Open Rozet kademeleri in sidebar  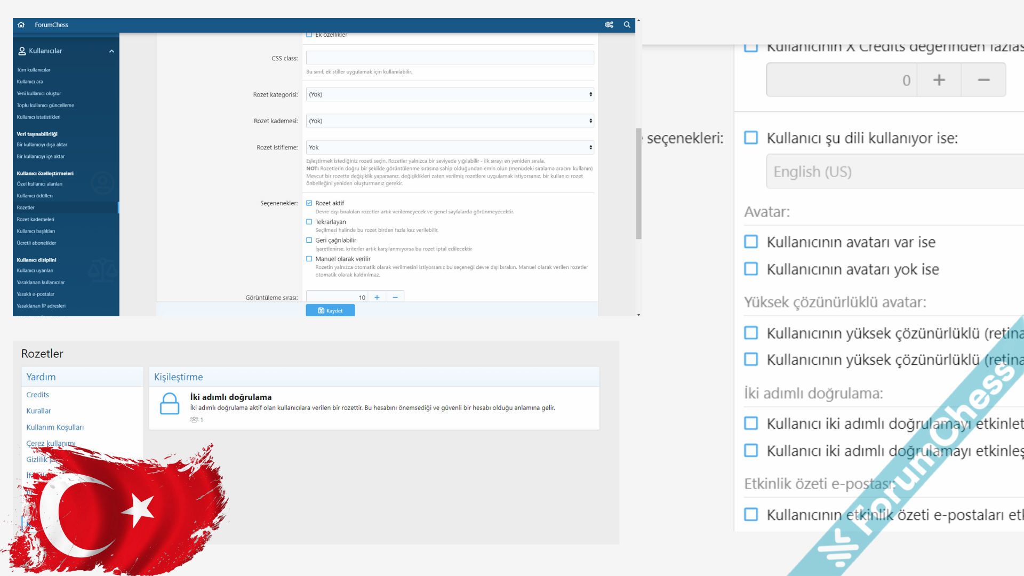coord(35,219)
